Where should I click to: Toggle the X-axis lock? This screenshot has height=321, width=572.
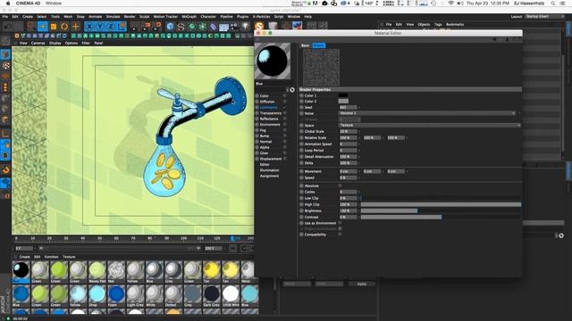tap(89, 26)
